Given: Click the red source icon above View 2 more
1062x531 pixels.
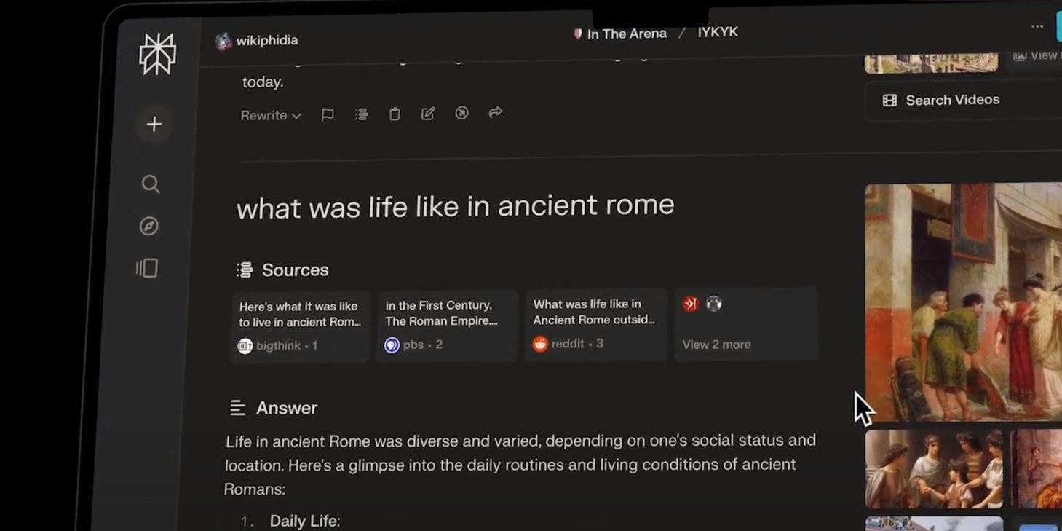Looking at the screenshot, I should [691, 304].
